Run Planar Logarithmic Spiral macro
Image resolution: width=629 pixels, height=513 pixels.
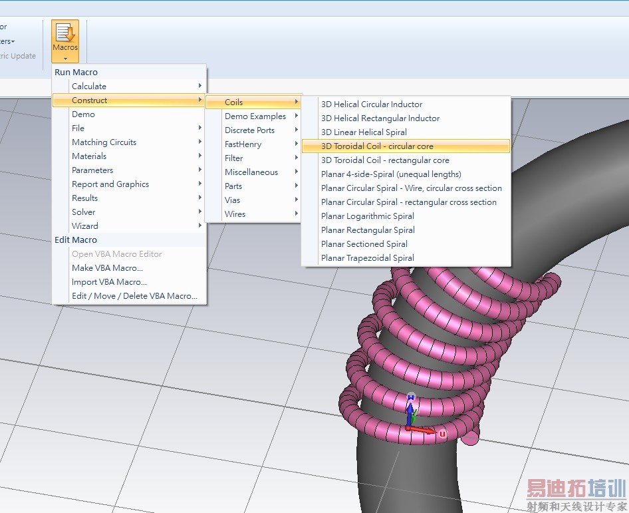[406, 216]
